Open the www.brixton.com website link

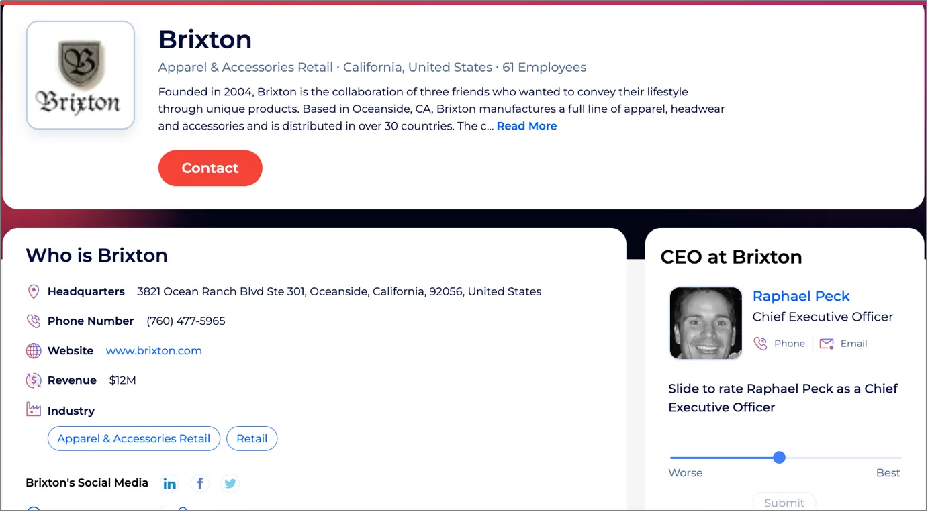pos(154,350)
